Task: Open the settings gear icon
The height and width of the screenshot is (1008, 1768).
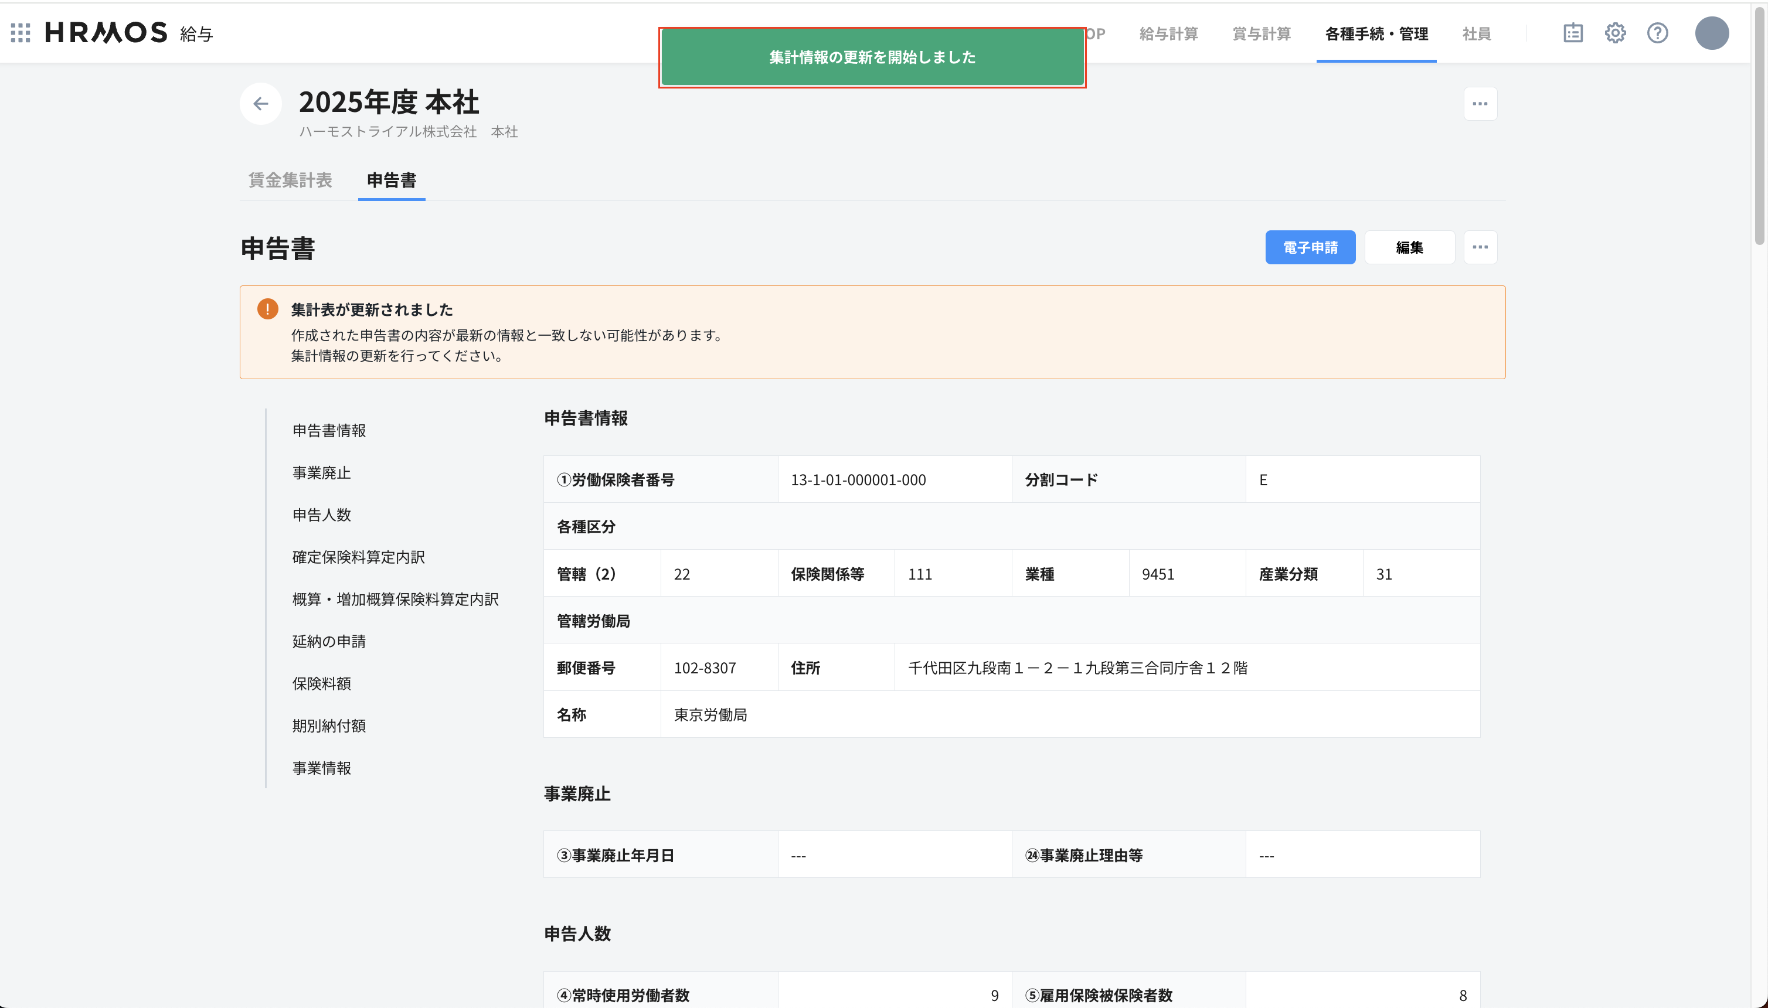Action: [1616, 33]
